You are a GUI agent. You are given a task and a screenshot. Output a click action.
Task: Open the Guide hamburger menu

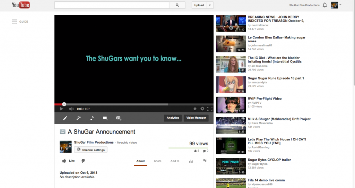point(14,22)
